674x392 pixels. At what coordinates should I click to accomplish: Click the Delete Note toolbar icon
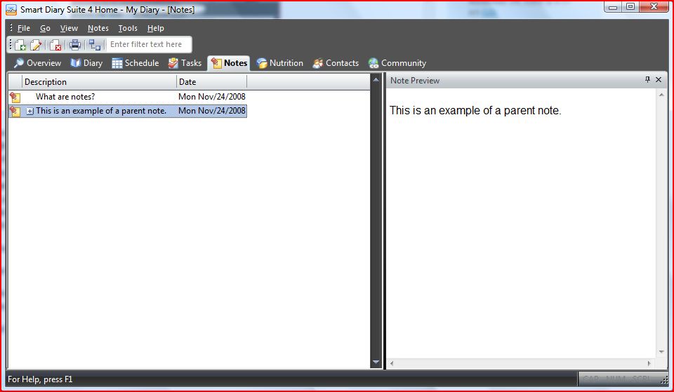click(x=55, y=45)
